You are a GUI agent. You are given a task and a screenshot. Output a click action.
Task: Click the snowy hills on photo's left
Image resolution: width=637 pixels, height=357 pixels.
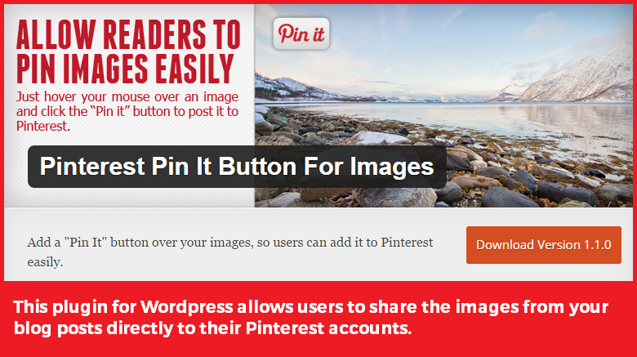click(292, 89)
